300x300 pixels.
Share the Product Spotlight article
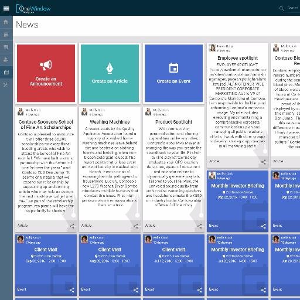[x=200, y=226]
